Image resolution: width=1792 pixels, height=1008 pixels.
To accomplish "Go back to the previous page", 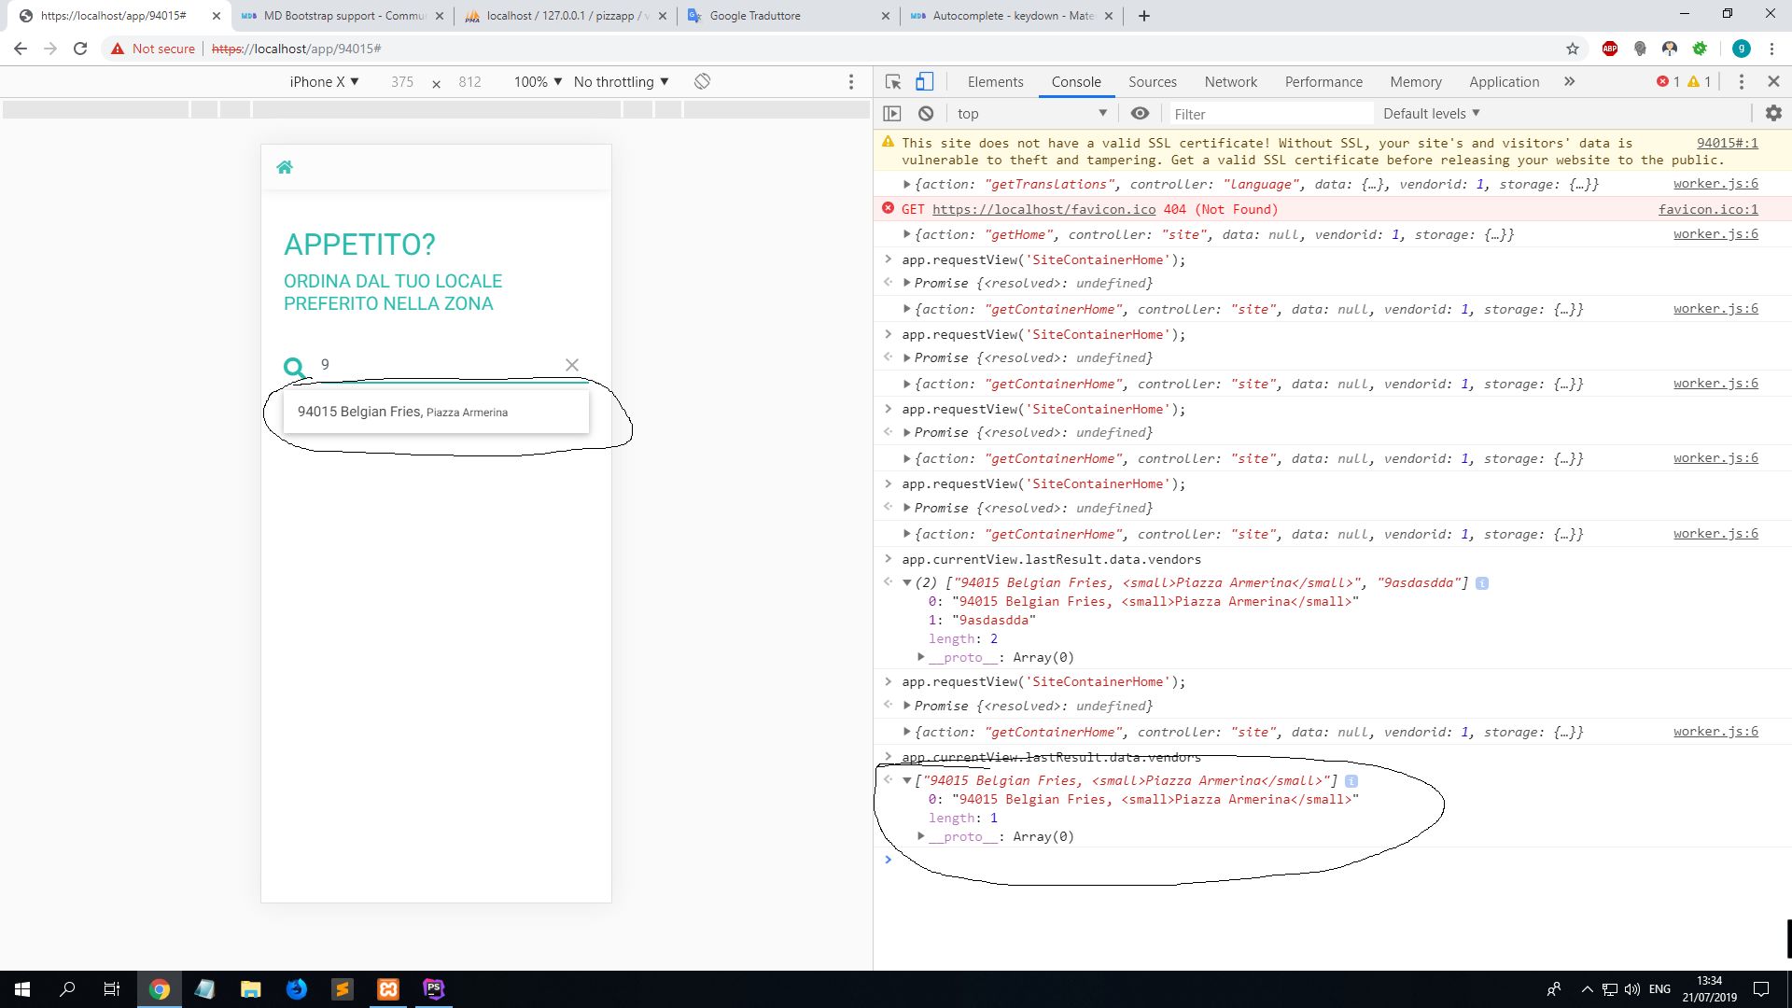I will 21,49.
